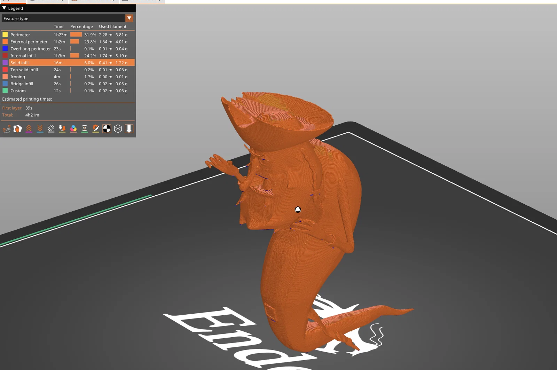557x370 pixels.
Task: Click the 0.05 g Bridge infill weight
Action: click(x=121, y=84)
